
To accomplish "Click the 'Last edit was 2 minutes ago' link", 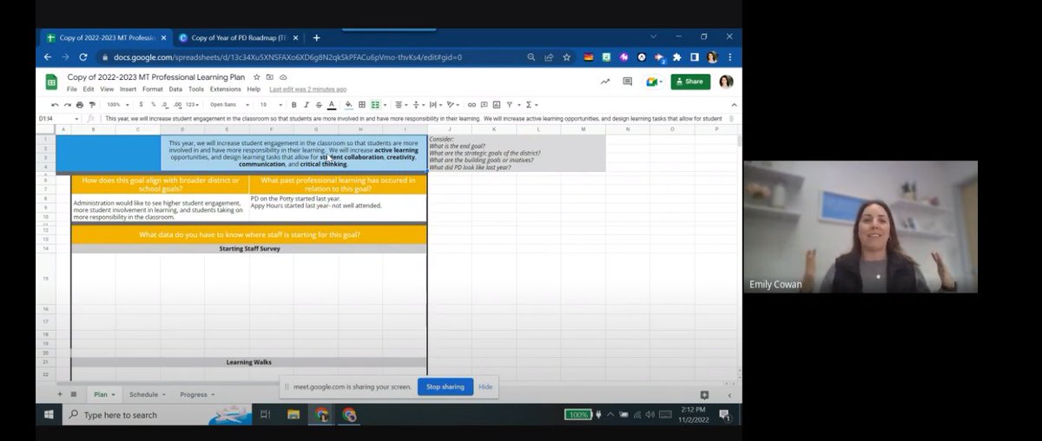I will pyautogui.click(x=307, y=89).
